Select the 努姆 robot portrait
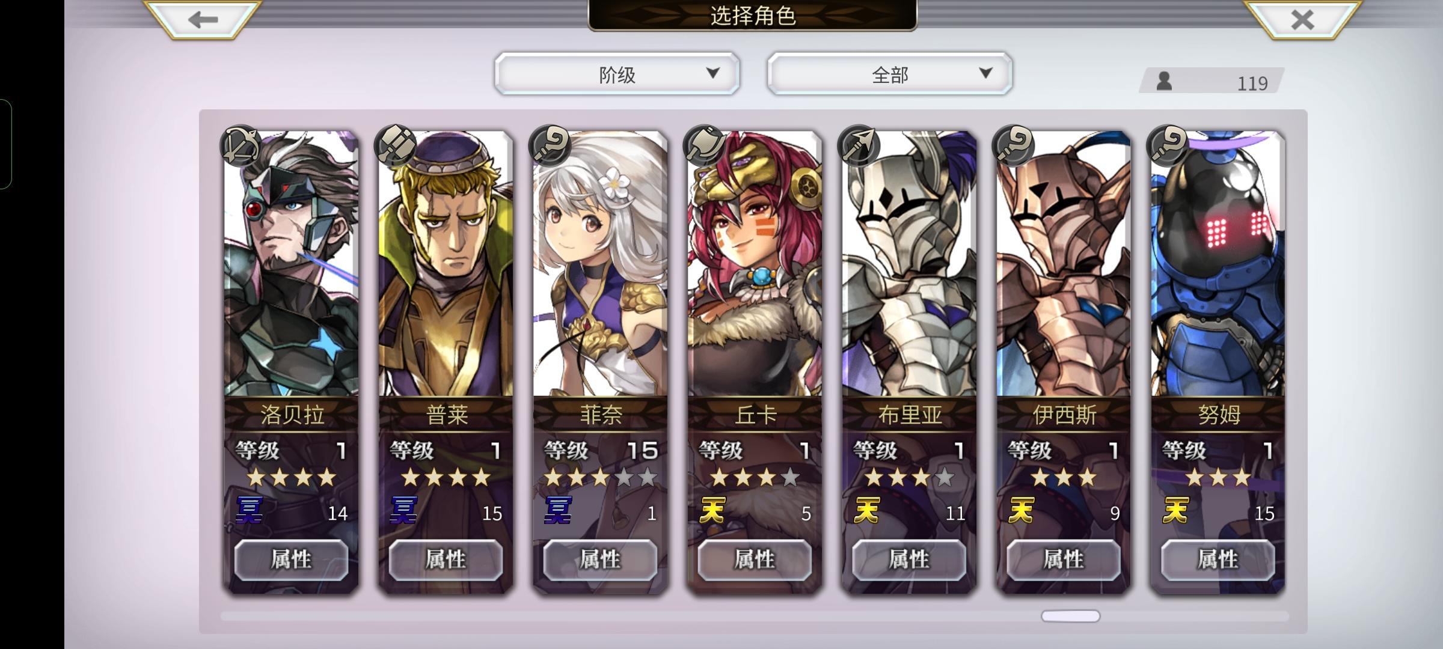1443x649 pixels. click(1218, 264)
